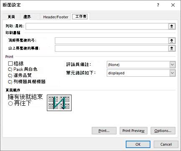The width and height of the screenshot is (181, 151).
Task: Collapse dialog for columns to repeat at left
Action: coord(172,49)
